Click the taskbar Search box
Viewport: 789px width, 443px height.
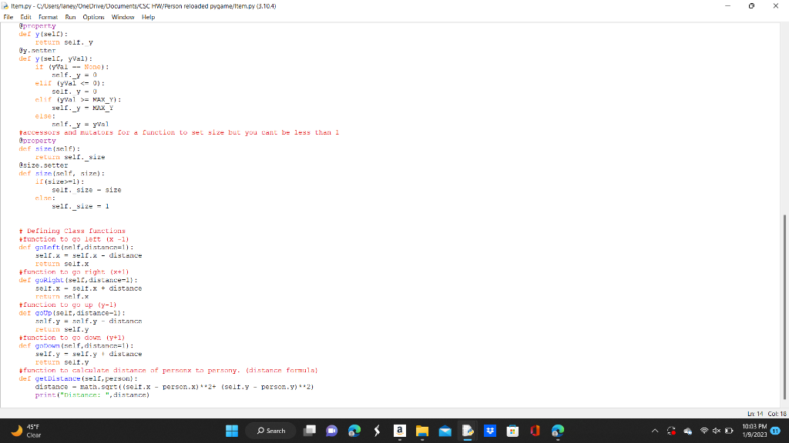coord(271,431)
